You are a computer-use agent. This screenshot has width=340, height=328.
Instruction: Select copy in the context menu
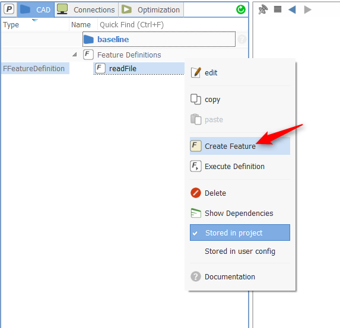[240, 100]
